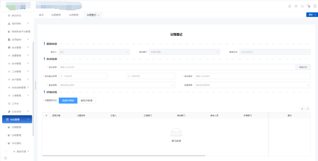
Task: Click the sidebar vertical scrollbar
Action: [33, 89]
